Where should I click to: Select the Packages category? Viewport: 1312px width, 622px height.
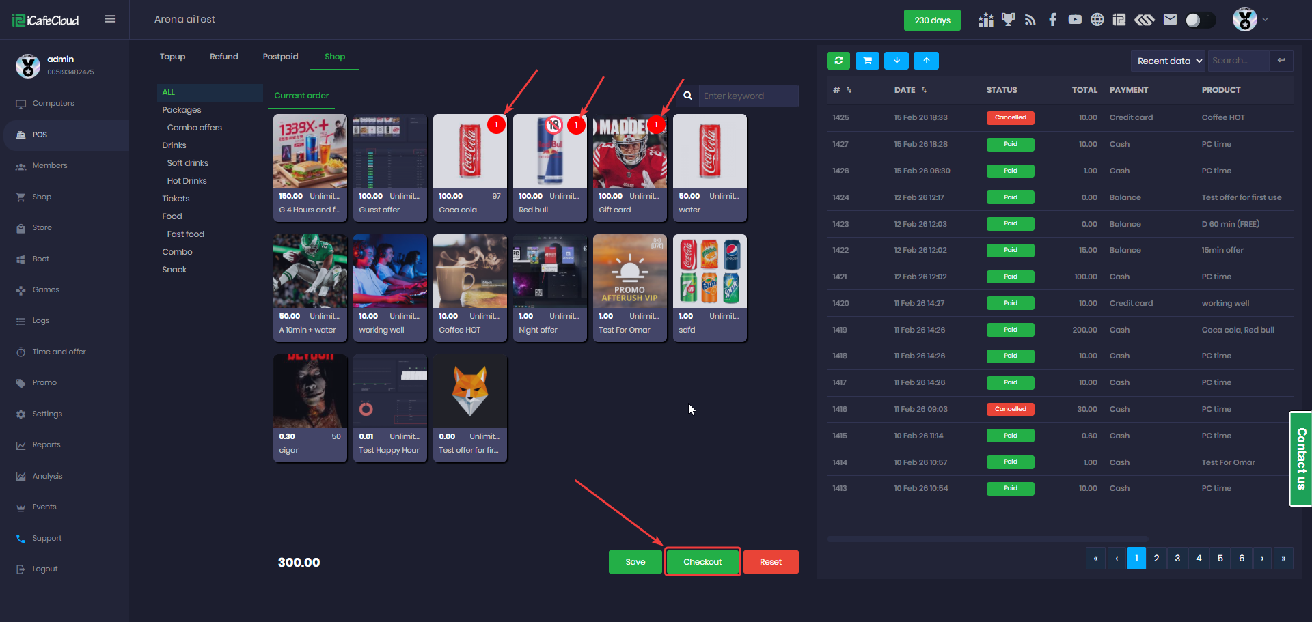pos(182,110)
